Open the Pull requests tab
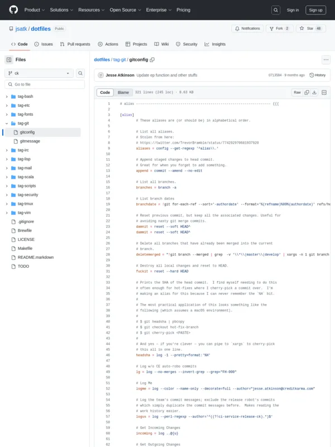 (x=75, y=44)
